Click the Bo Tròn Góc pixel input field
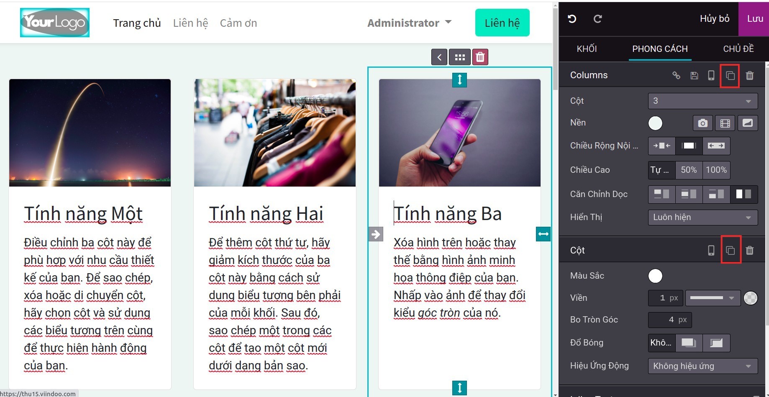Image resolution: width=769 pixels, height=397 pixels. 669,320
